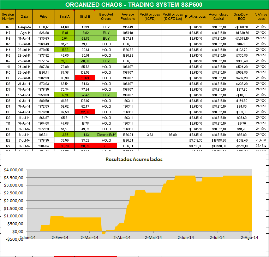Select the Price column header
This screenshot has width=269, height=257.
tap(43, 17)
